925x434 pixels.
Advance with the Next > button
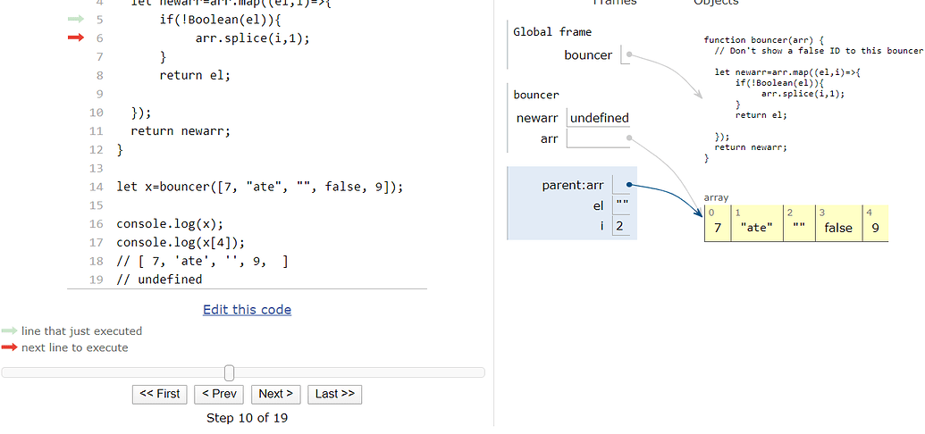click(x=275, y=394)
